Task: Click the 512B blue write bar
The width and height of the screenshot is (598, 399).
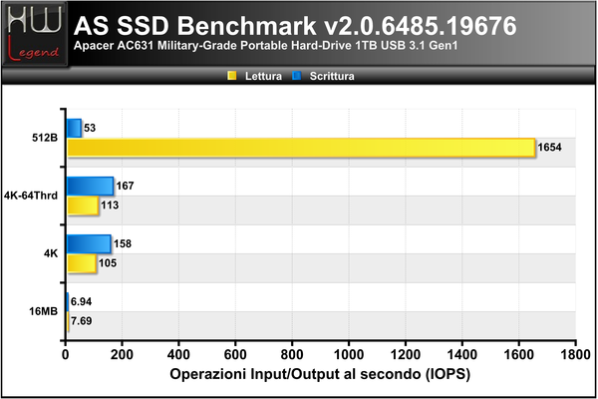Action: (x=75, y=128)
